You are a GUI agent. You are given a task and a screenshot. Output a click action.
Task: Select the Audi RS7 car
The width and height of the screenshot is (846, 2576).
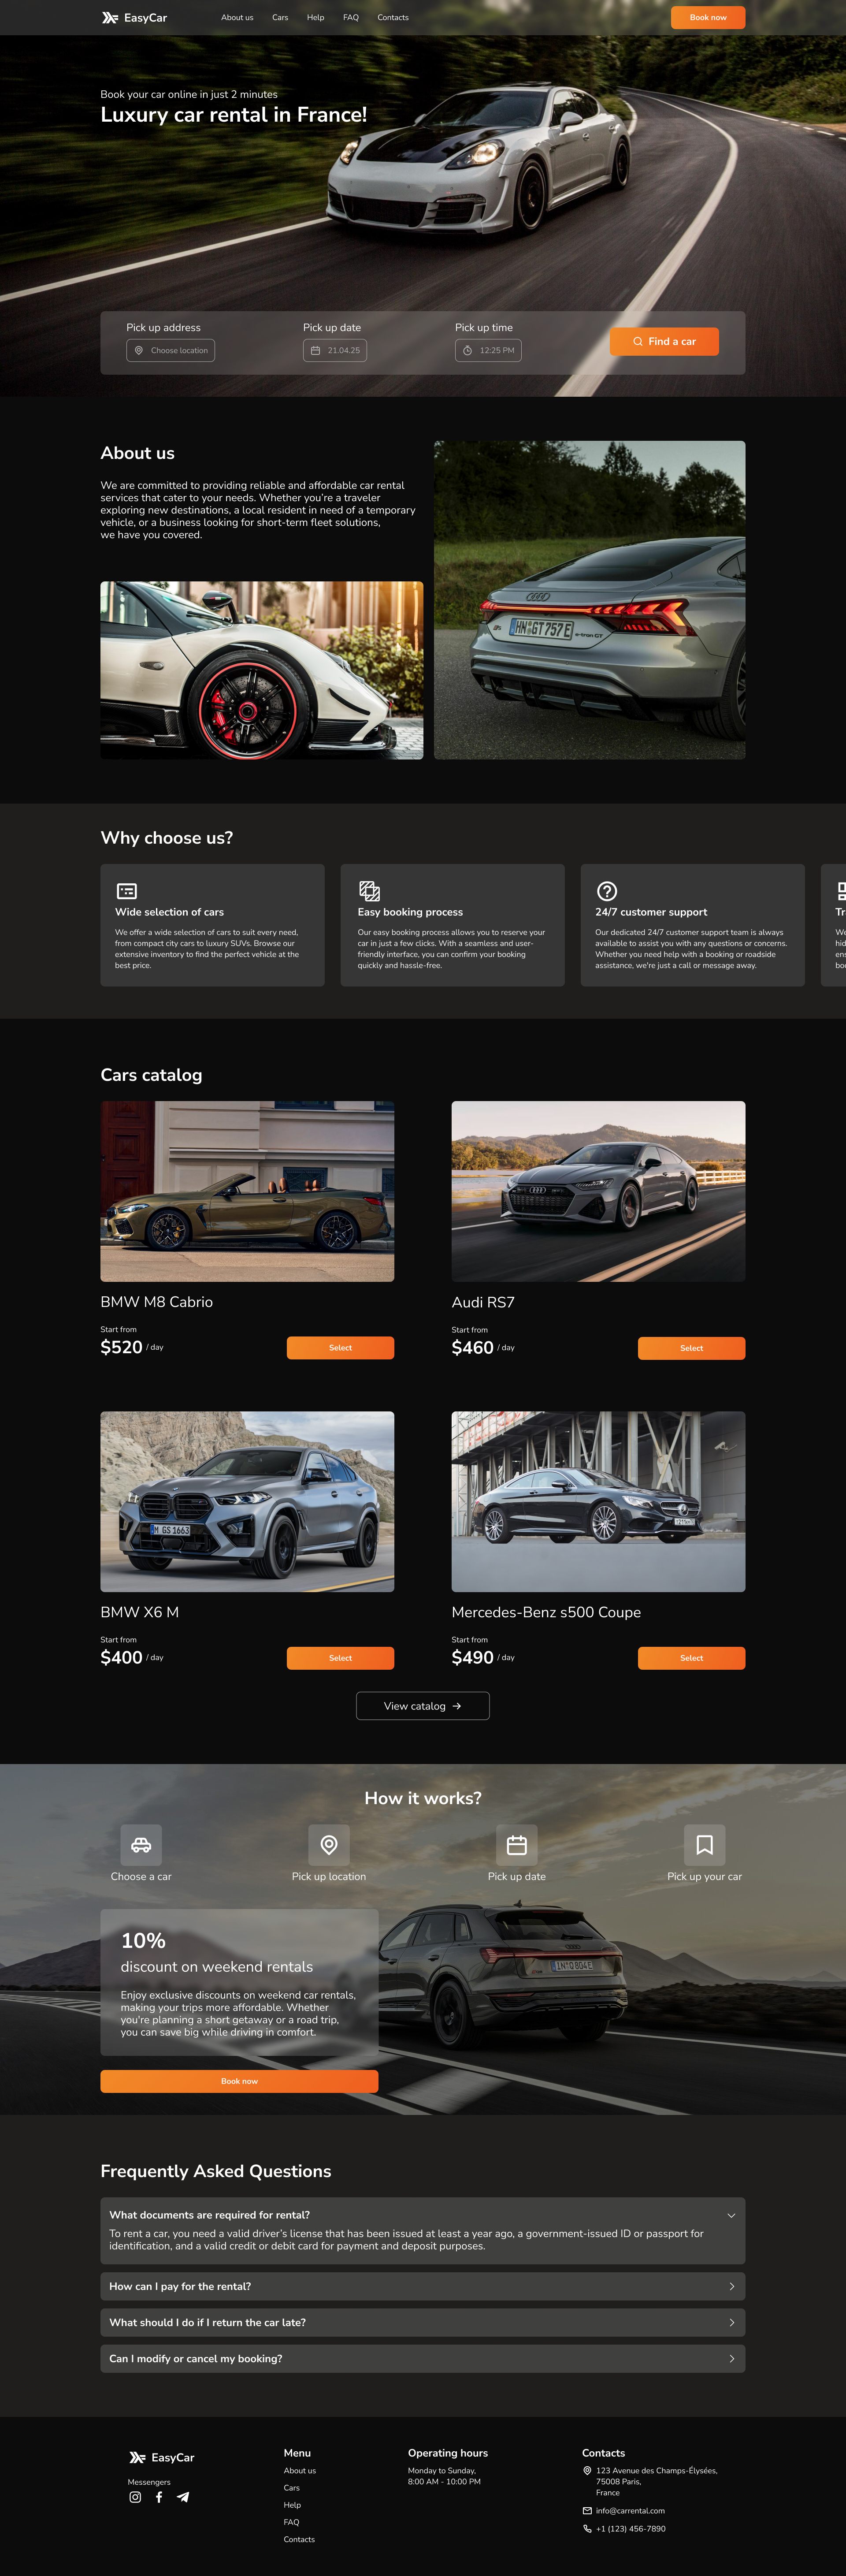tap(691, 1348)
